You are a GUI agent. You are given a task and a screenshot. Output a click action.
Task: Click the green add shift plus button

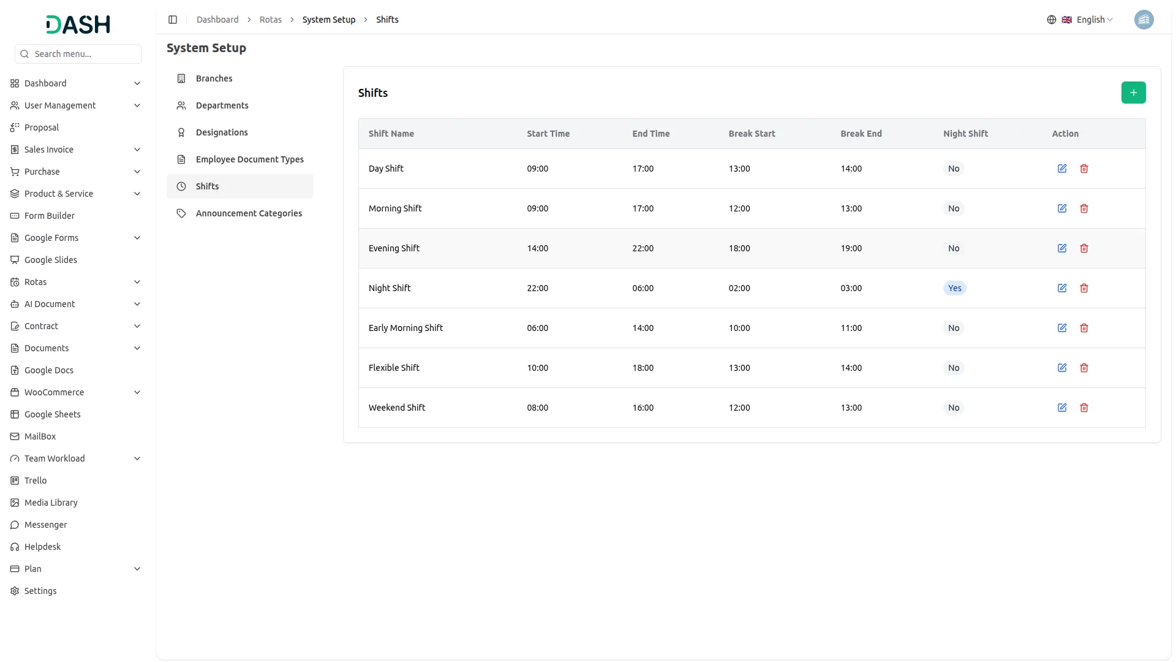[1133, 93]
